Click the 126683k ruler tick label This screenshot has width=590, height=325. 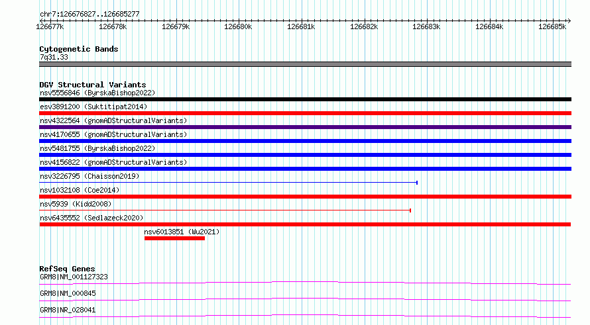(426, 26)
